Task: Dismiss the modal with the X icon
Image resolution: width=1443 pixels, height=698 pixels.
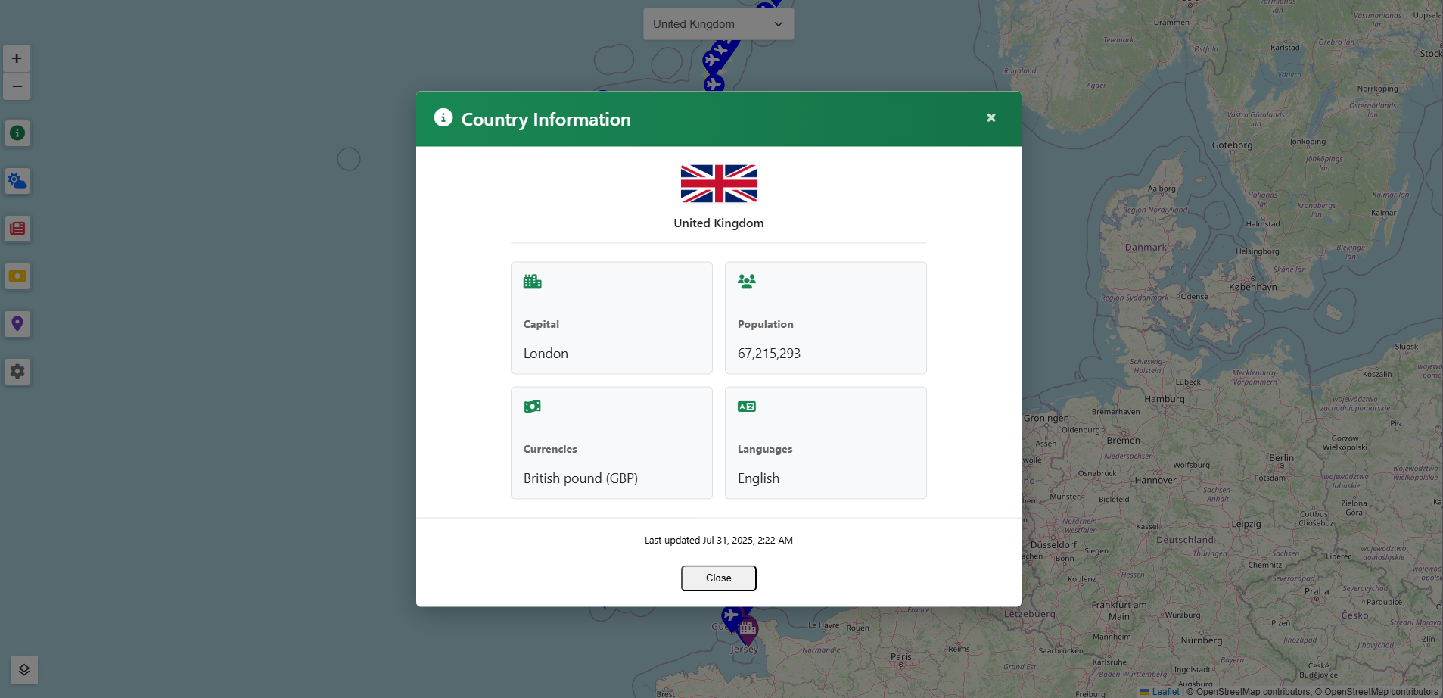Action: click(x=991, y=117)
